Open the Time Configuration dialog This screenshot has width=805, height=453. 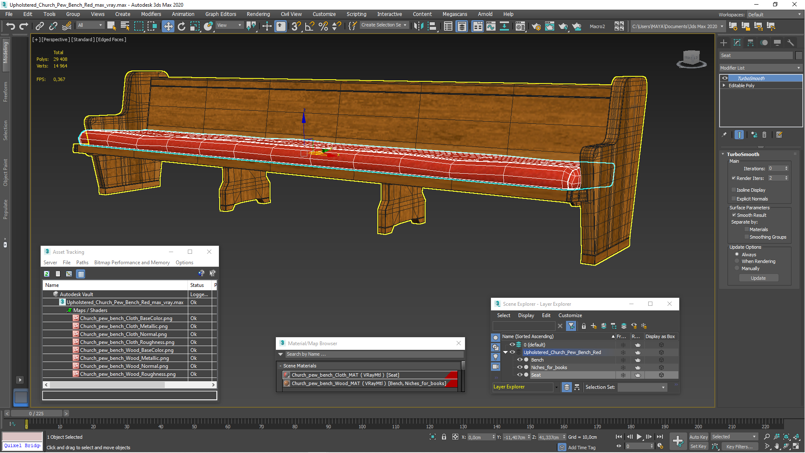[660, 446]
